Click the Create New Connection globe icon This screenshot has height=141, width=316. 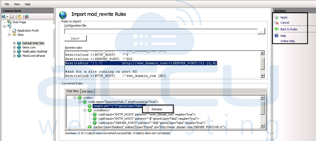[x=4, y=17]
